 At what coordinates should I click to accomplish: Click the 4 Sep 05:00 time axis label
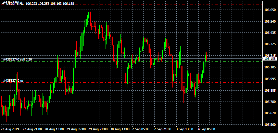(206, 129)
